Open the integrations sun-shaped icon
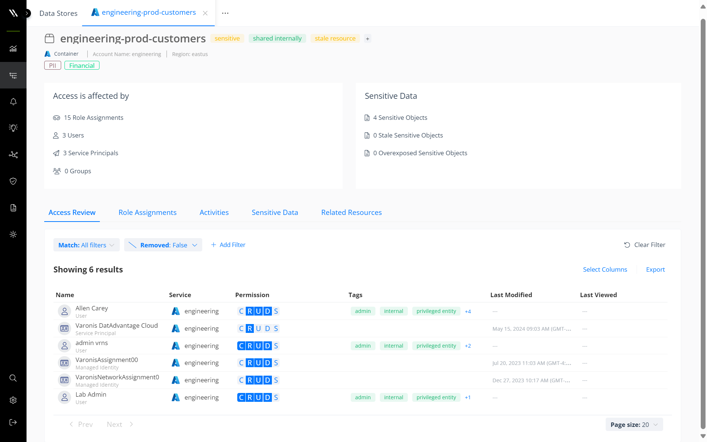Image resolution: width=707 pixels, height=442 pixels. (x=13, y=234)
